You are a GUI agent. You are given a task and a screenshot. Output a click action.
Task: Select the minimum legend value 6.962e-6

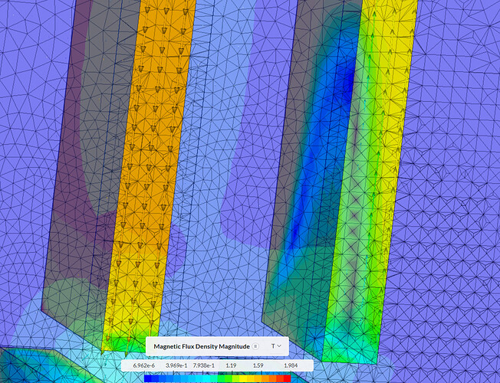[x=144, y=365]
